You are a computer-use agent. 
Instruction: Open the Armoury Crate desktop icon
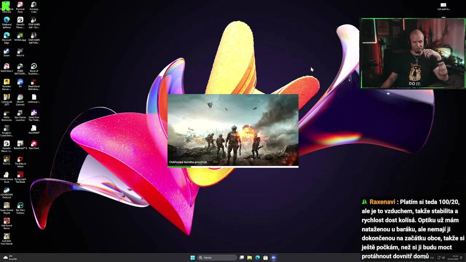(x=33, y=7)
